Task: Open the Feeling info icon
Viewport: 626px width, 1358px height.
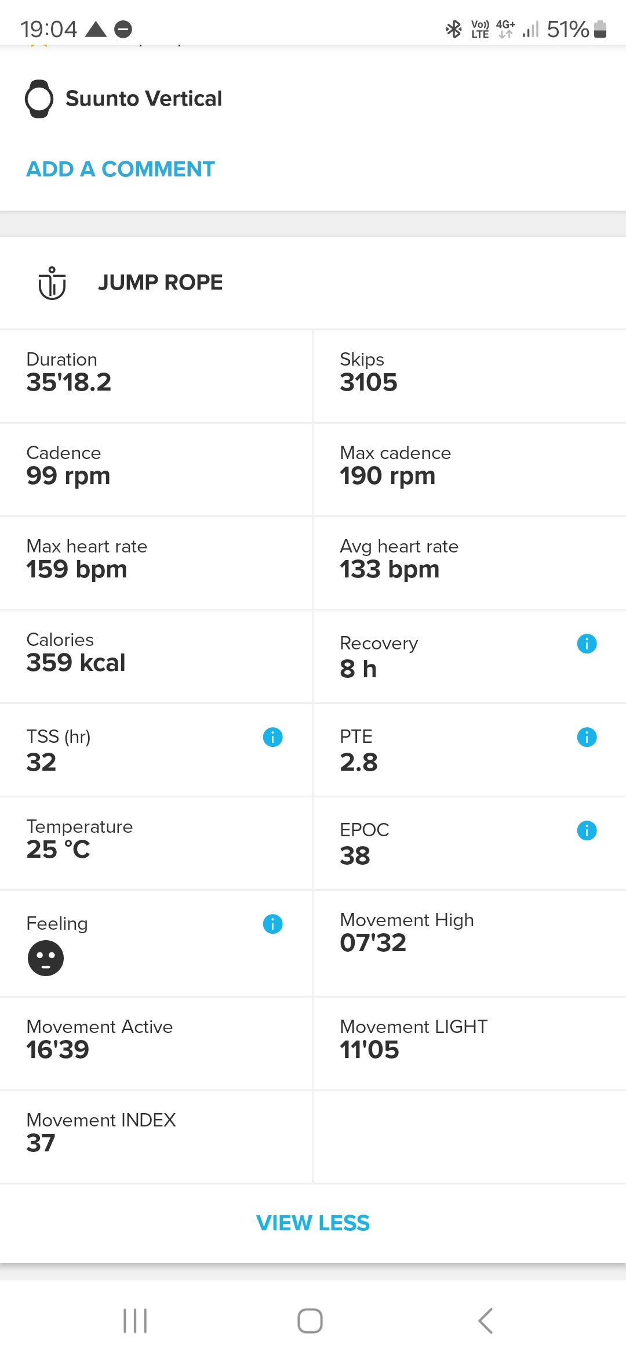Action: [272, 924]
